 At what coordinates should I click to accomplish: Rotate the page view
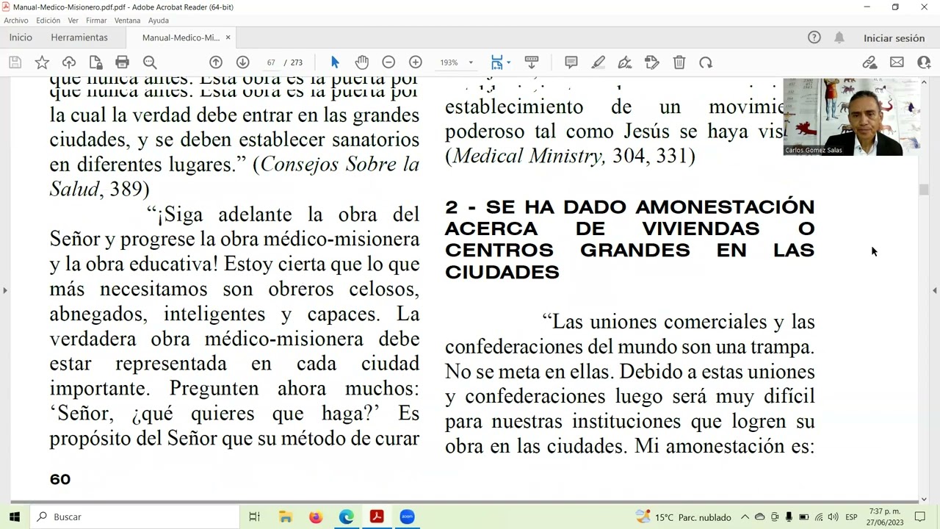pos(706,62)
